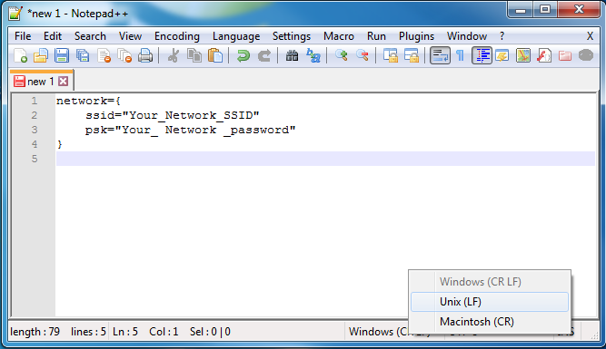The width and height of the screenshot is (606, 349).
Task: Click the User Defined Language icon
Action: (502, 55)
